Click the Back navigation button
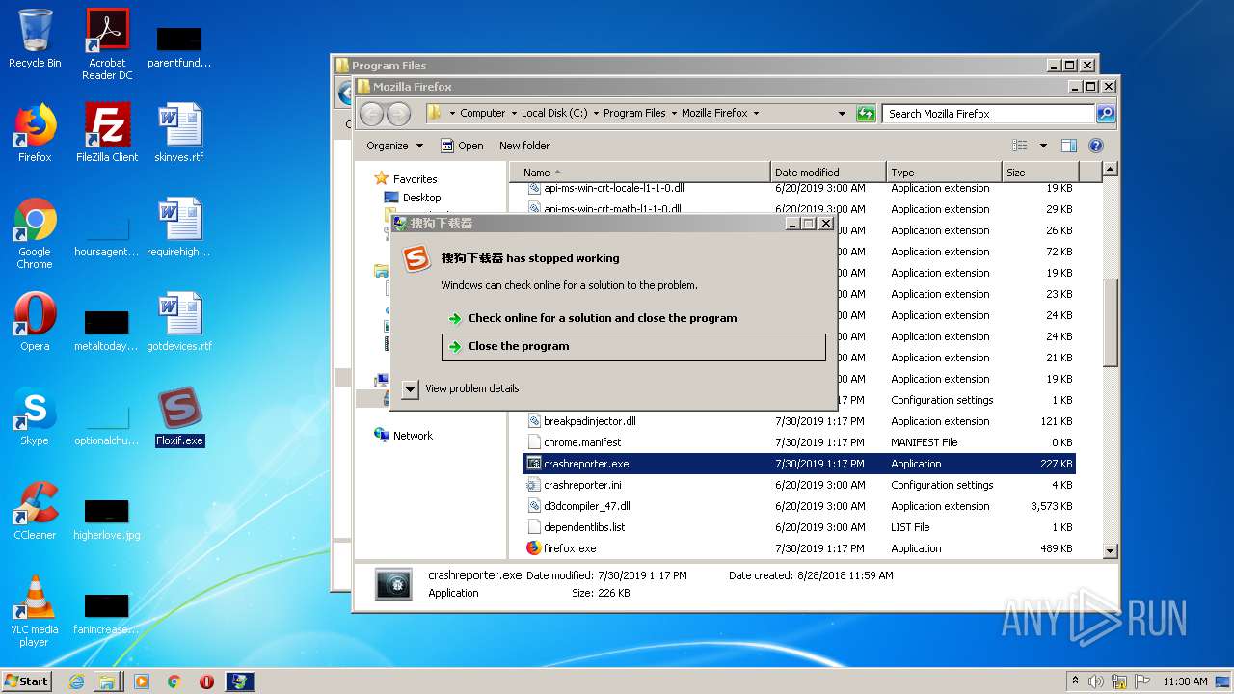 [x=371, y=114]
